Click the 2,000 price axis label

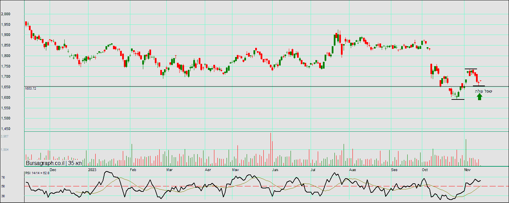(6, 14)
